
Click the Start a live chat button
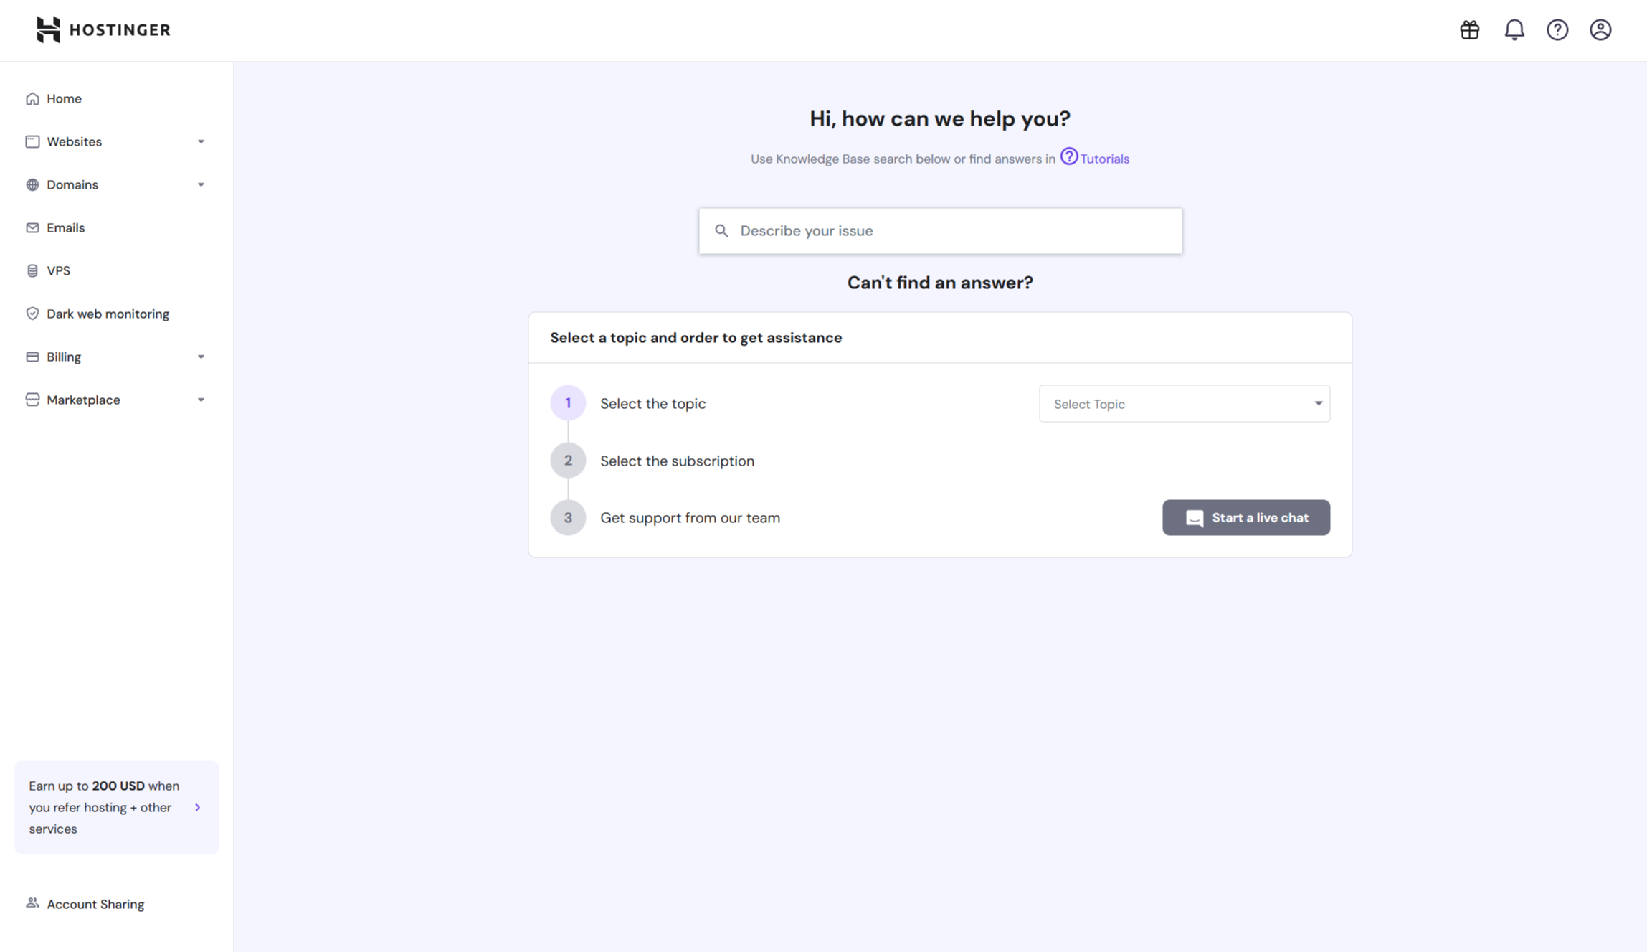(x=1245, y=518)
